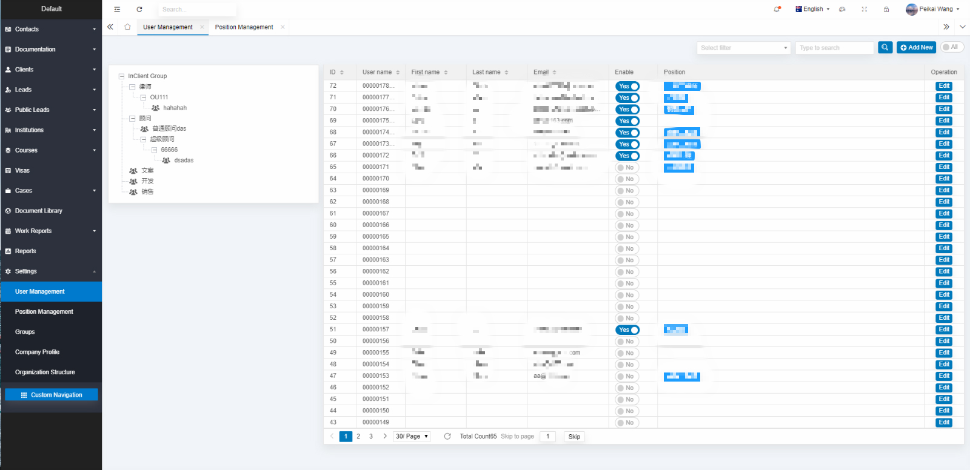Collapse the Settings sidebar menu
The image size is (970, 470).
(51, 271)
